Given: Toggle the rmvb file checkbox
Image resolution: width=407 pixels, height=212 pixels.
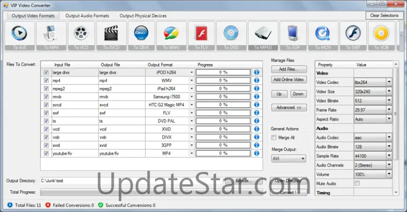Looking at the screenshot, I should coord(46,96).
